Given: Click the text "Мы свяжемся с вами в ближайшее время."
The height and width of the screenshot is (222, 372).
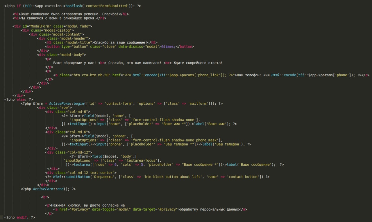Looking at the screenshot, I should pos(58,18).
